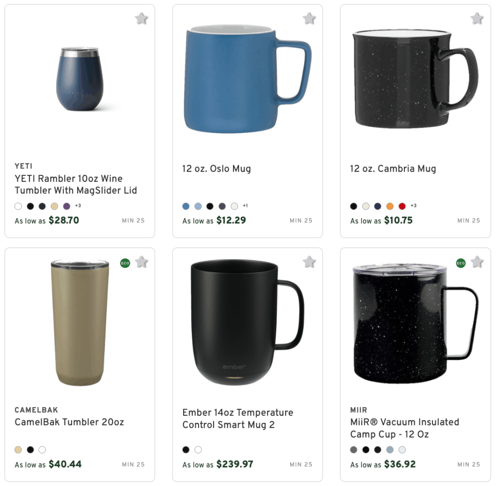The height and width of the screenshot is (486, 496).
Task: Click the star icon on the MiiR Camp Cup
Action: 477,262
